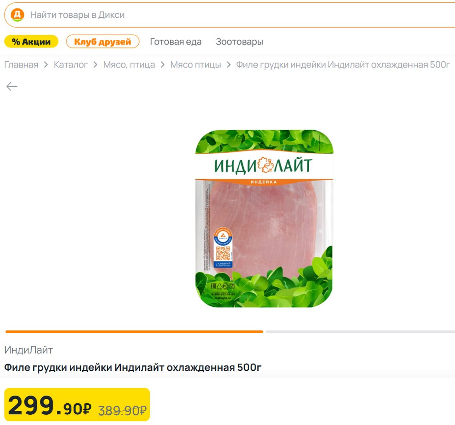Viewport: 455px width, 425px height.
Task: Go to Мясо, птица category breadcrumb
Action: 129,65
